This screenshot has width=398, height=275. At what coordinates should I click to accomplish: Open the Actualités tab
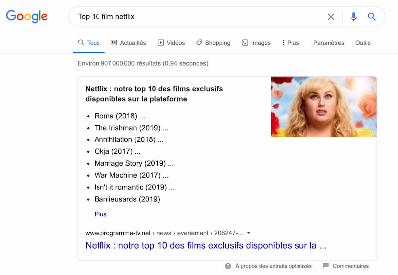tap(128, 43)
